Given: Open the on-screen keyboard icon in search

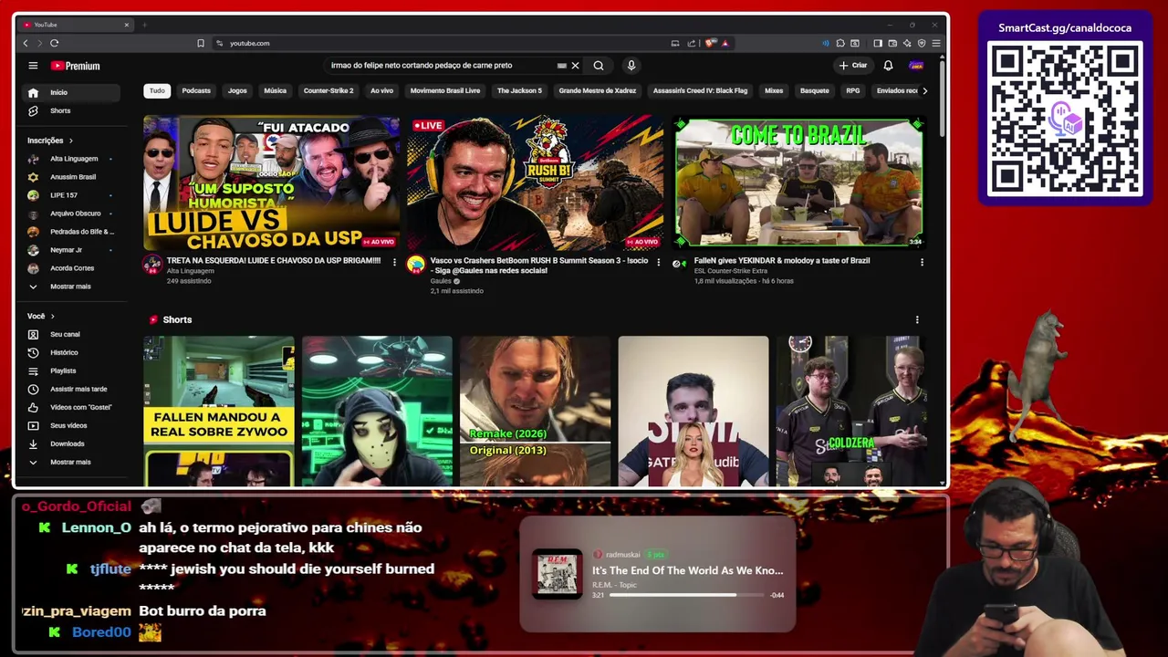Looking at the screenshot, I should coord(561,66).
